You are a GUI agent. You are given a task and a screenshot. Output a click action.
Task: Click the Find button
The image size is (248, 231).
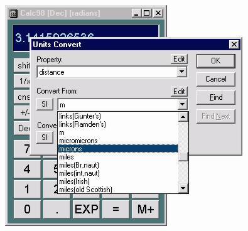tap(215, 97)
